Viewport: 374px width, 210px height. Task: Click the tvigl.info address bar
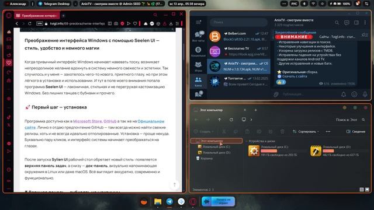[77, 23]
